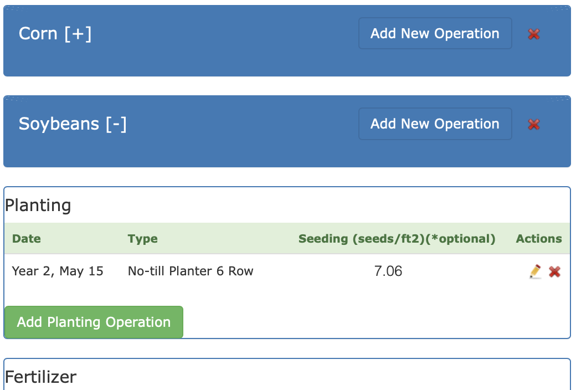
Task: Select the Date column header
Action: [27, 239]
